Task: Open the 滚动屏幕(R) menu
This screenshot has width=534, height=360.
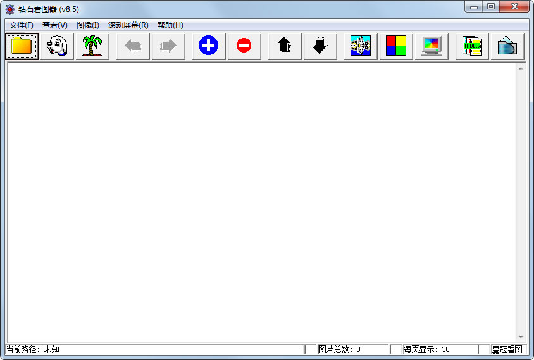Action: pyautogui.click(x=128, y=25)
